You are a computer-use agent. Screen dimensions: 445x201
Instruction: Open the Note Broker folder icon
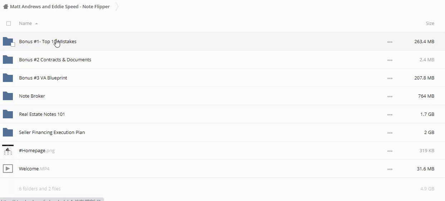(8, 96)
